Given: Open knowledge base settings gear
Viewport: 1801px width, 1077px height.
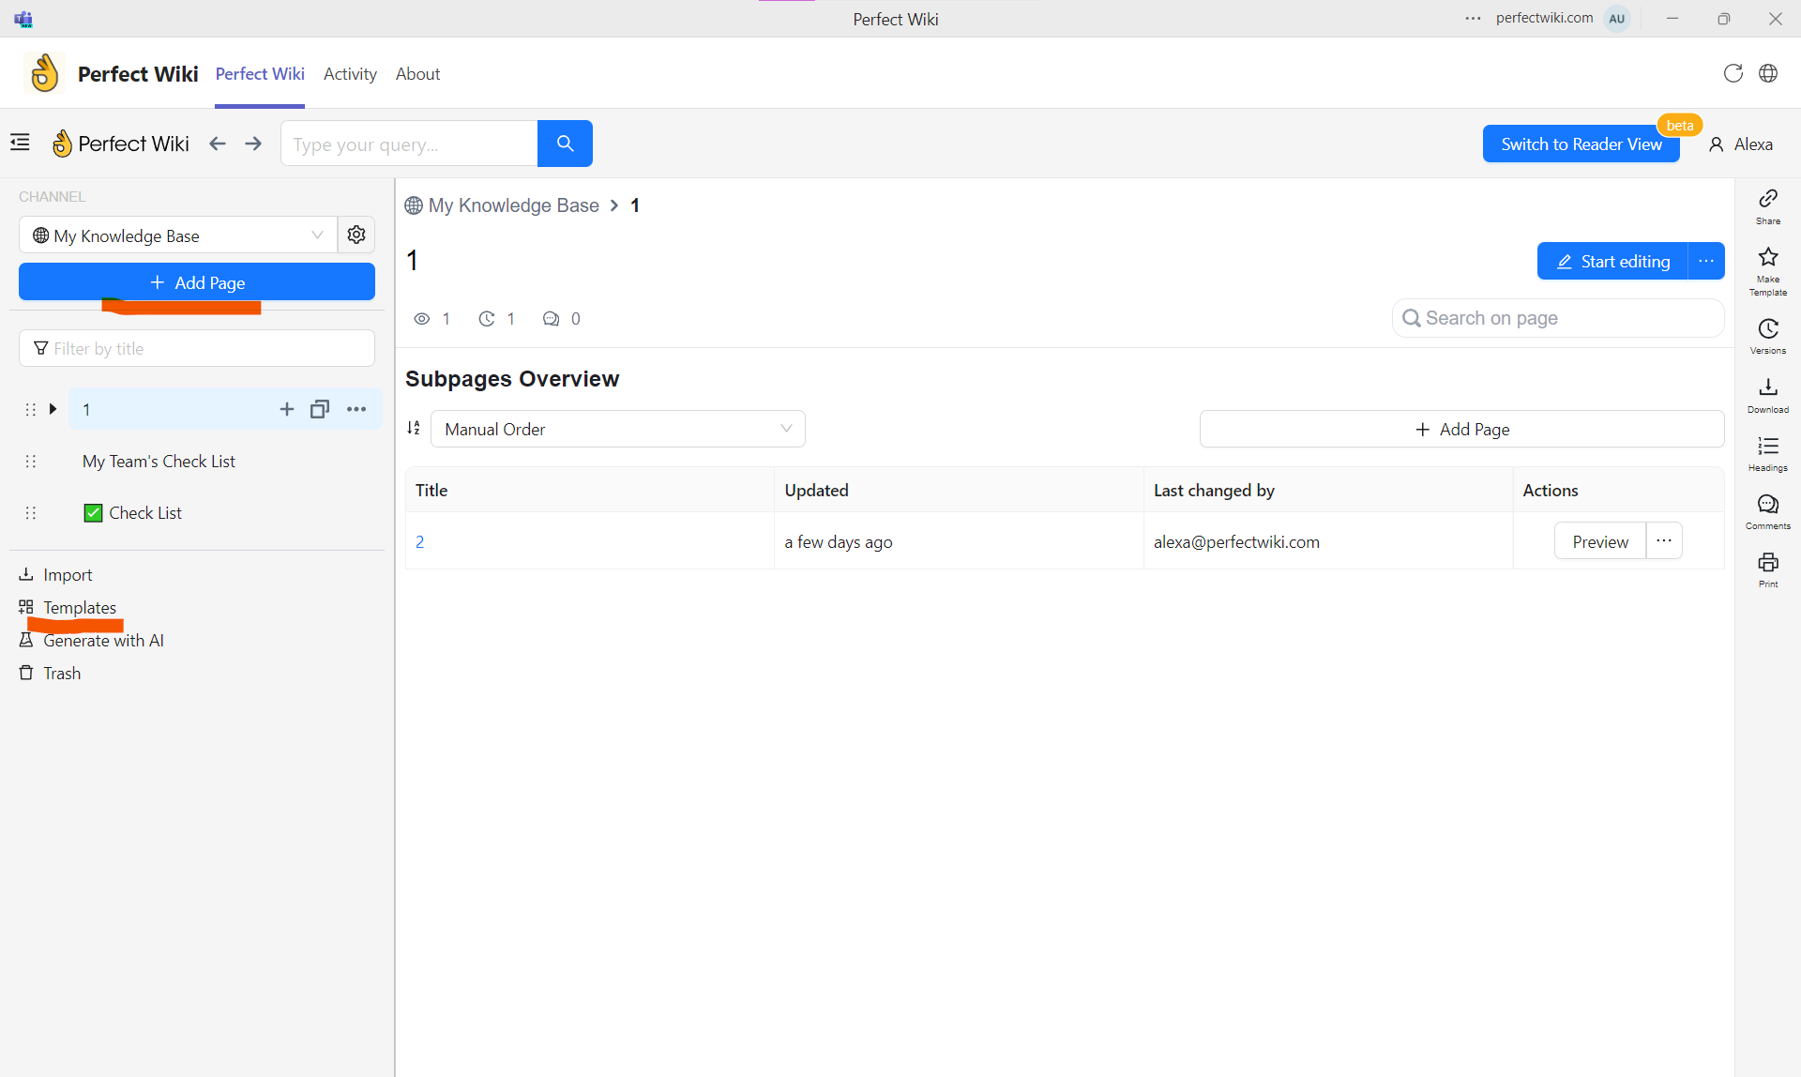Looking at the screenshot, I should (356, 235).
